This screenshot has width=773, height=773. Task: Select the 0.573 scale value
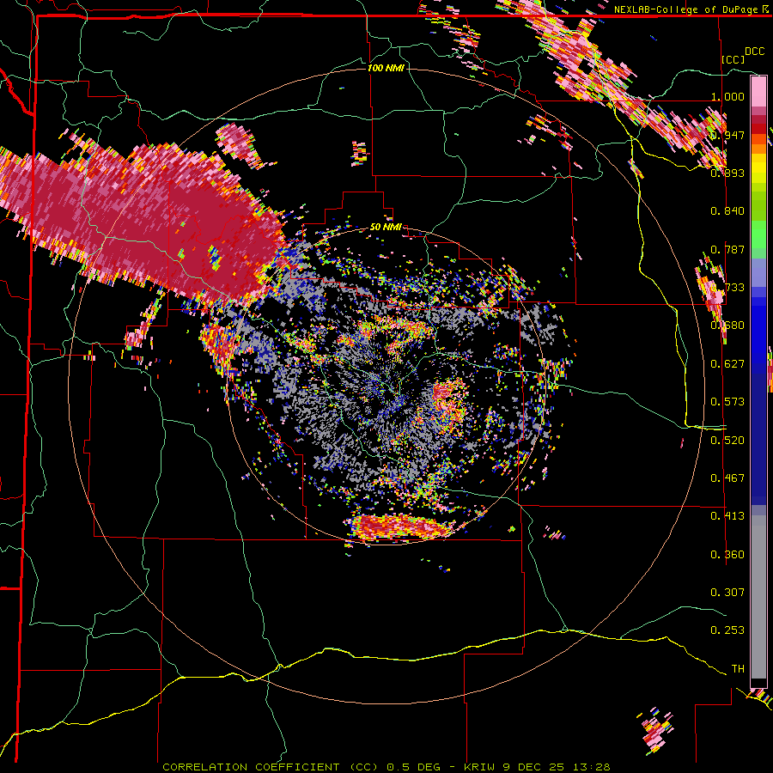pyautogui.click(x=727, y=402)
